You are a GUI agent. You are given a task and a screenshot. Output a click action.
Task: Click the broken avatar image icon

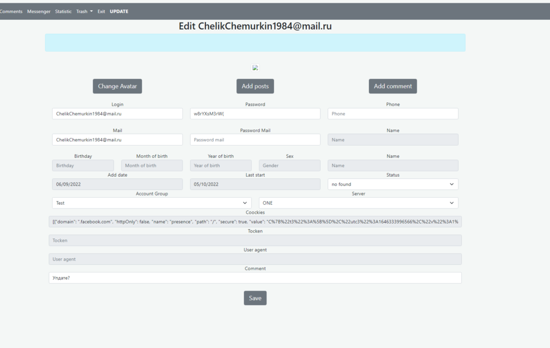pyautogui.click(x=255, y=68)
